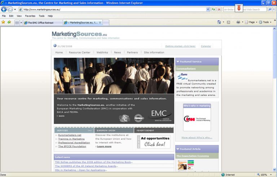
Task: Click the '> more' link in welcome box
Action: [61, 116]
